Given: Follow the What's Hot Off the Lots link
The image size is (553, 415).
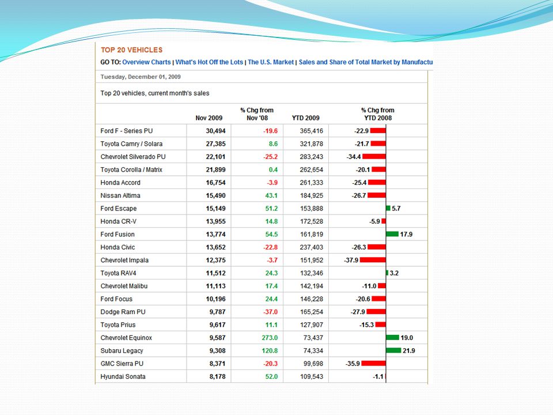Looking at the screenshot, I should 209,62.
